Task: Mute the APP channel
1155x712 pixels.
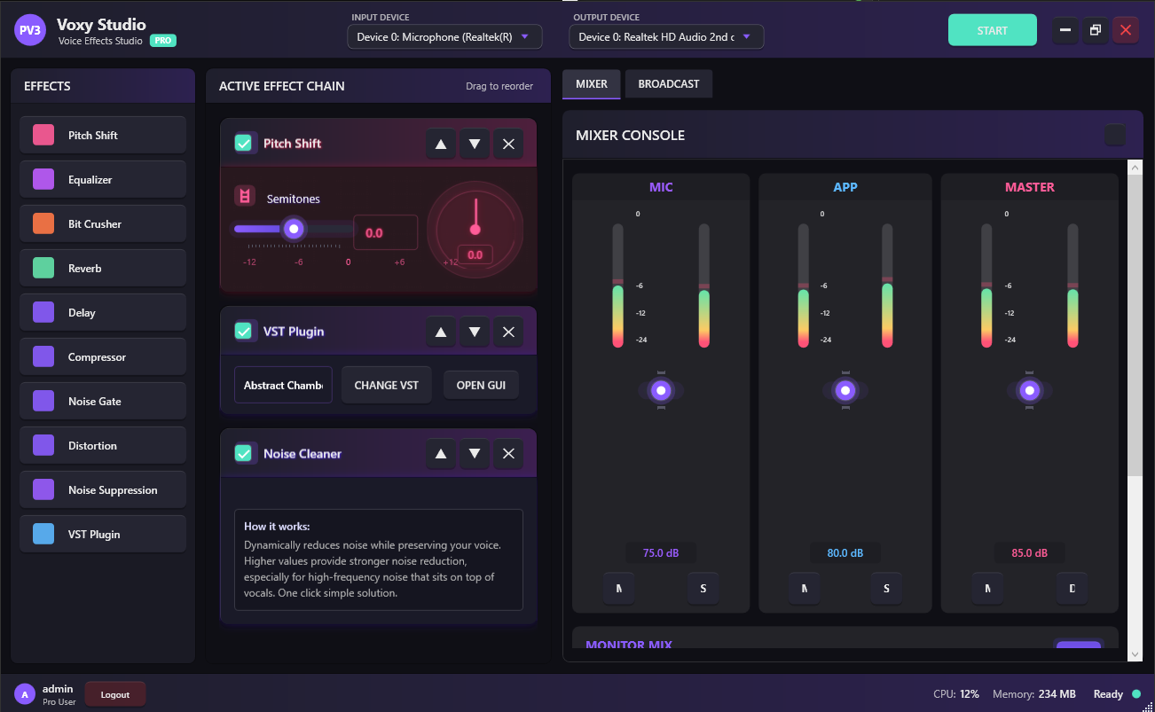Action: [805, 589]
